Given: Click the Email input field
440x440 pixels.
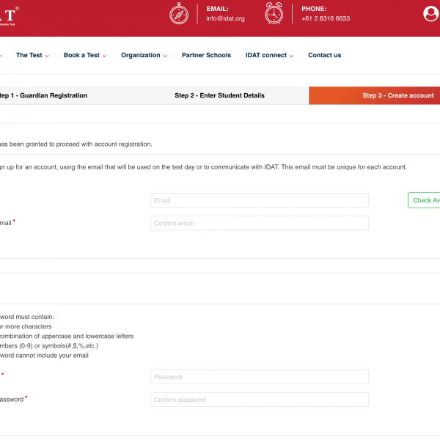Looking at the screenshot, I should (260, 200).
